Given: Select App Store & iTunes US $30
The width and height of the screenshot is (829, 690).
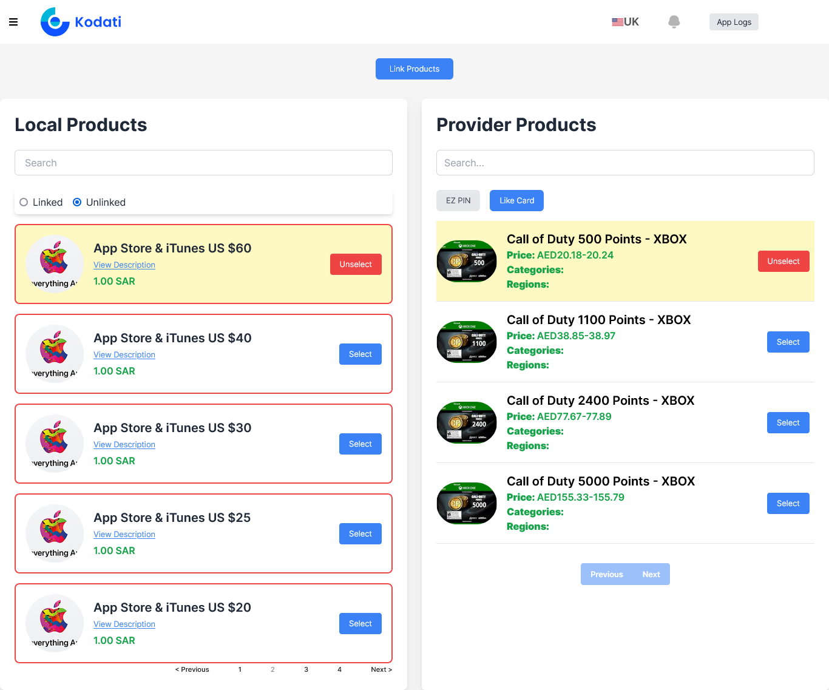Looking at the screenshot, I should [x=360, y=444].
